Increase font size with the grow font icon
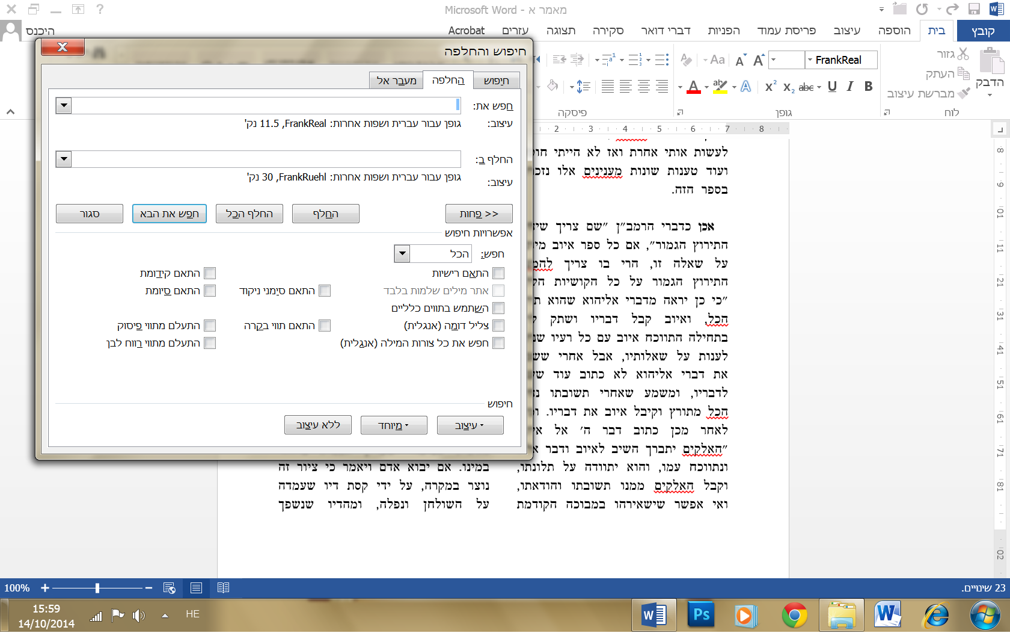1010x633 pixels. (x=759, y=60)
